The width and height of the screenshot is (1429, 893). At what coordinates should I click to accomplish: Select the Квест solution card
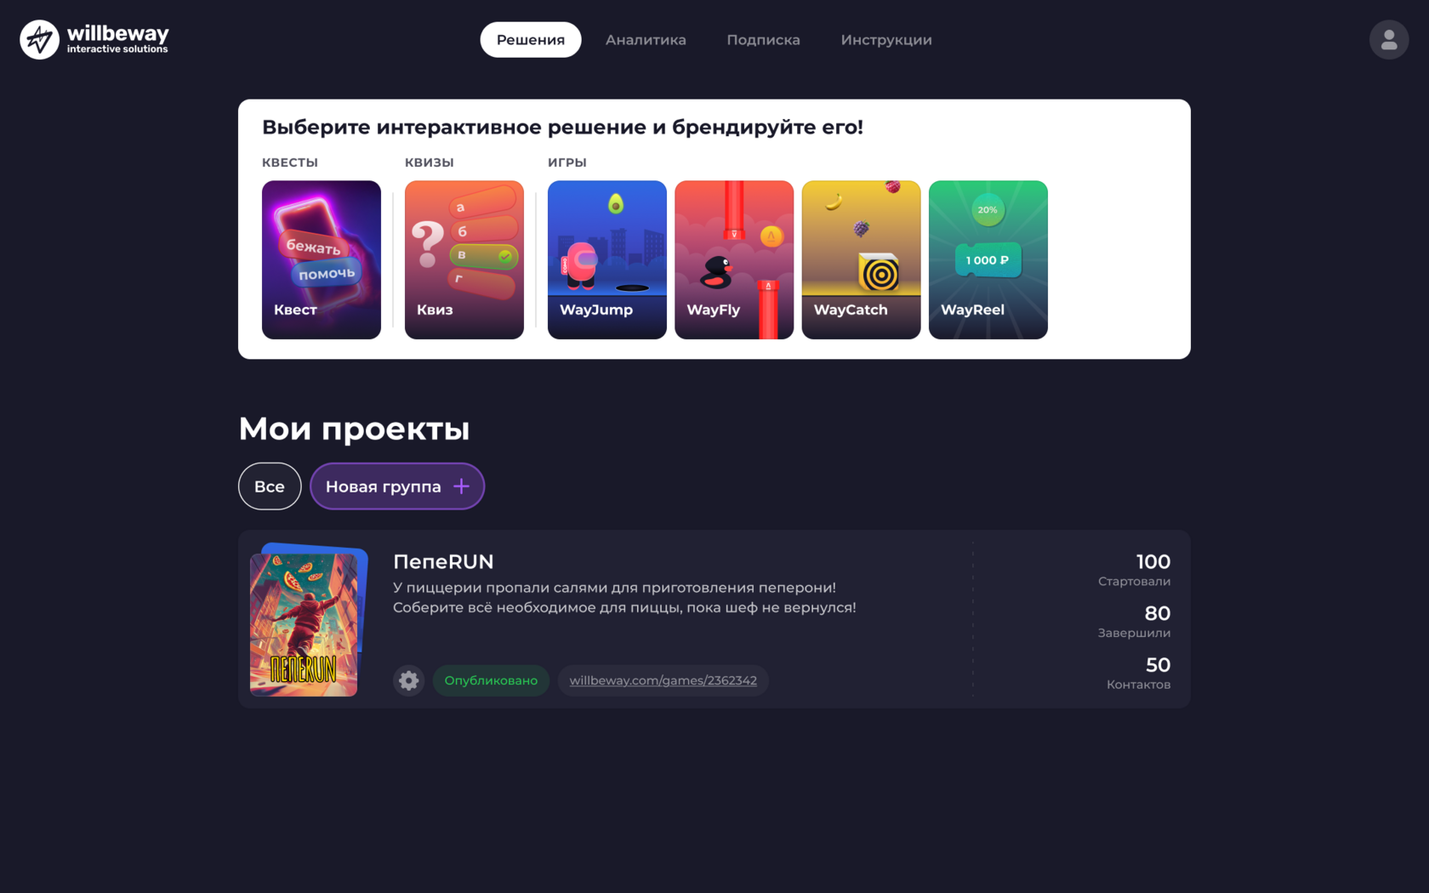(x=322, y=259)
